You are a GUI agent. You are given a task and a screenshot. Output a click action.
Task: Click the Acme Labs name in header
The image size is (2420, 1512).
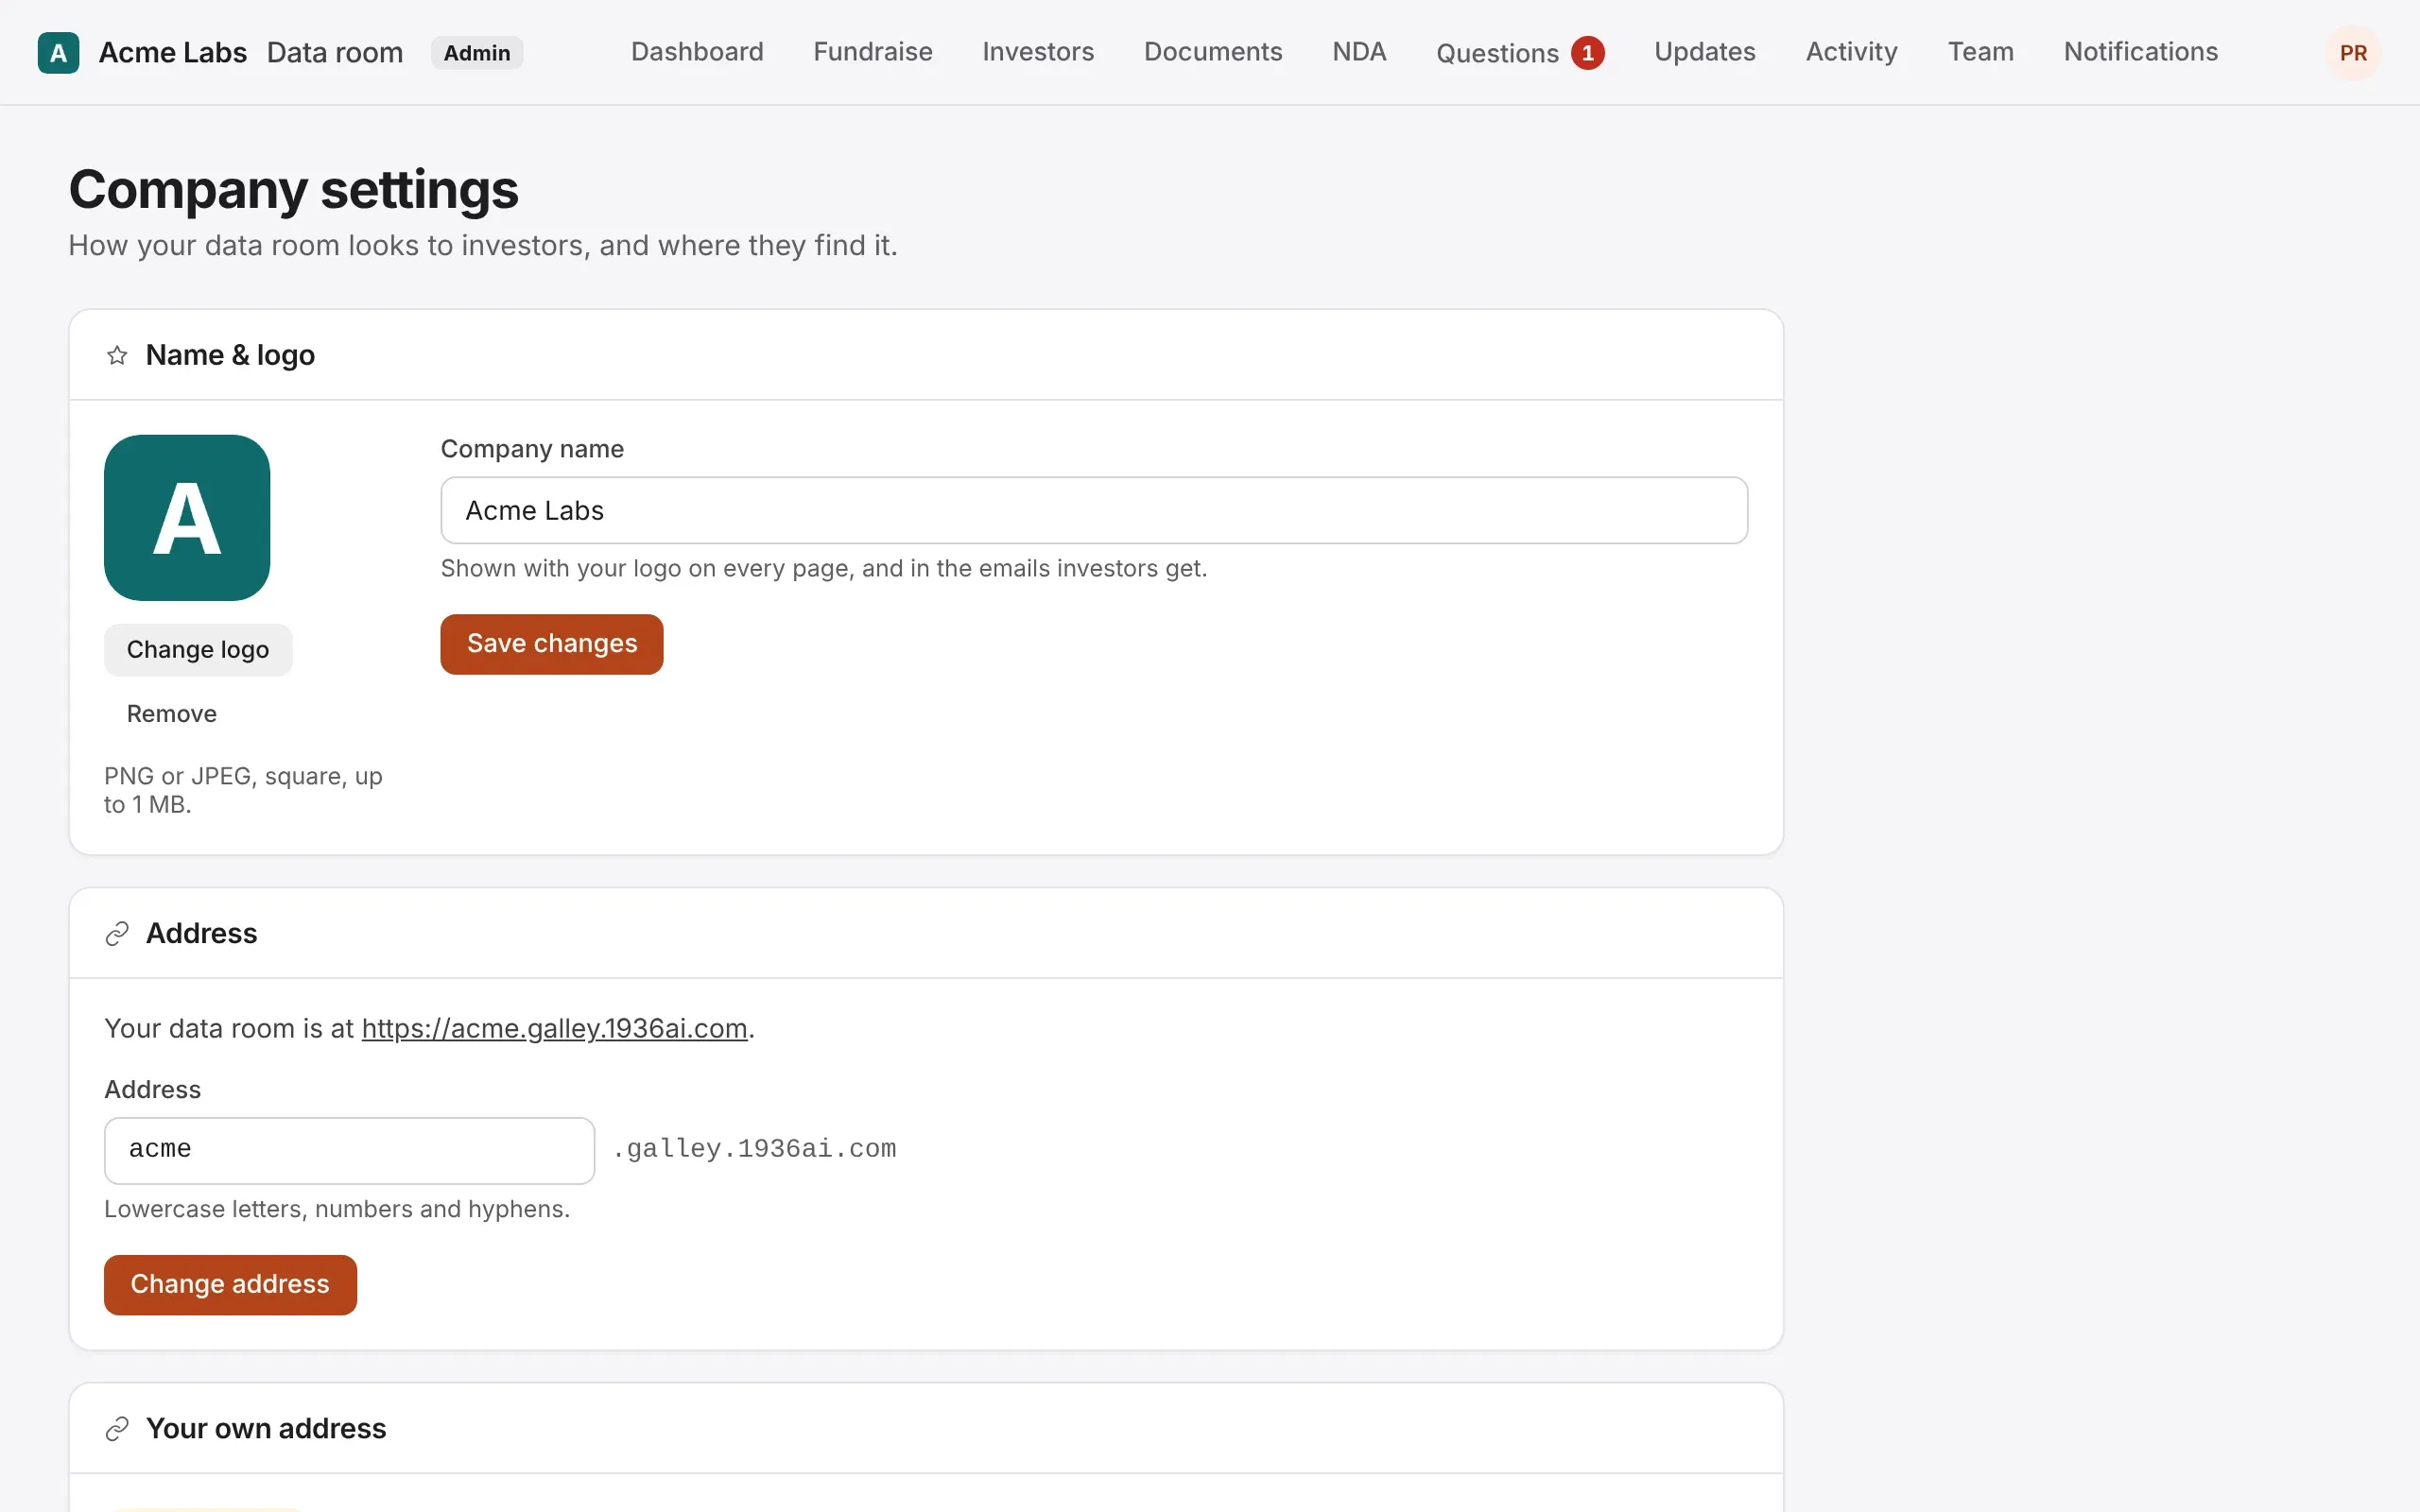172,53
